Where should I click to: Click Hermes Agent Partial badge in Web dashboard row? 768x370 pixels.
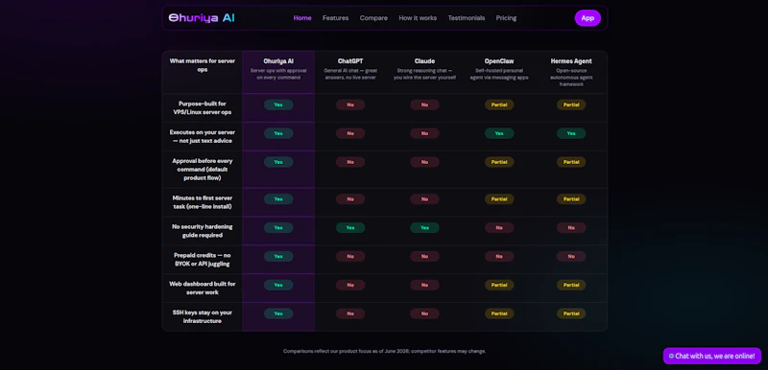(x=571, y=285)
